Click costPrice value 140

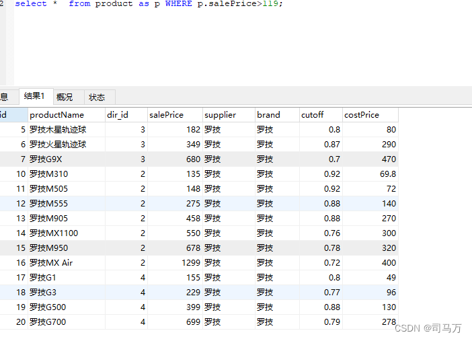[x=370, y=204]
